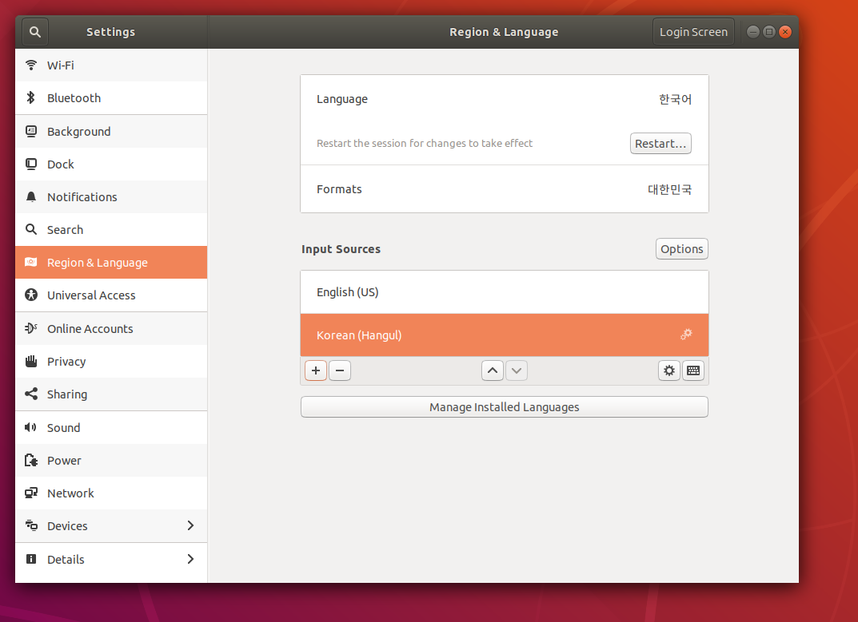Open input source preferences gear button

click(669, 370)
